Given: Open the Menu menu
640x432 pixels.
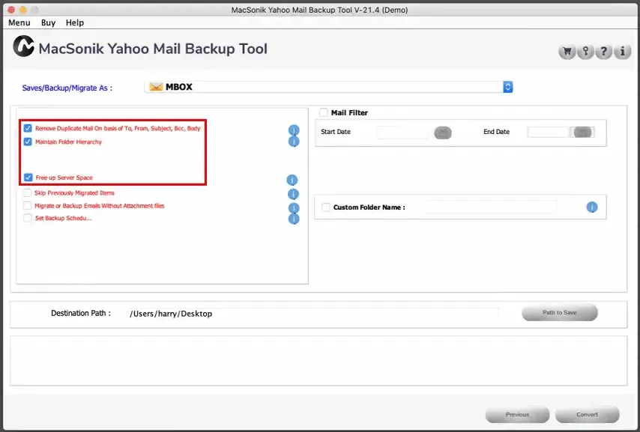Looking at the screenshot, I should coord(19,22).
